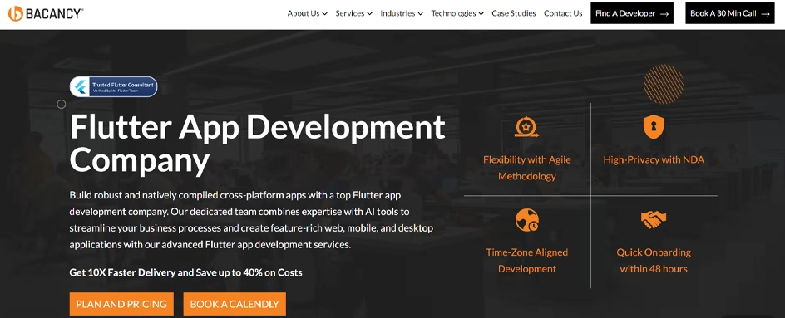Click the Flutter logo in the badge
Viewport: 785px width, 318px height.
coord(80,87)
